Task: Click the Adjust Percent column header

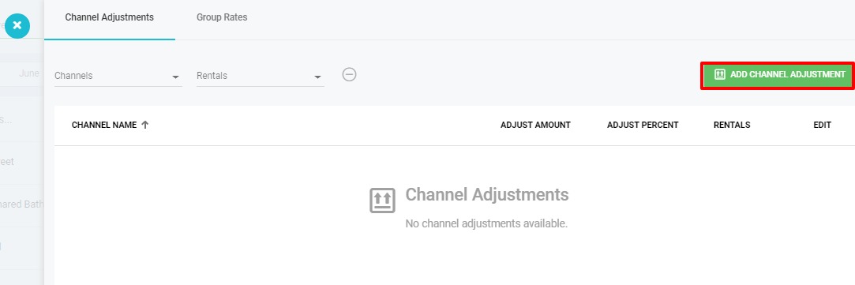Action: pyautogui.click(x=643, y=125)
